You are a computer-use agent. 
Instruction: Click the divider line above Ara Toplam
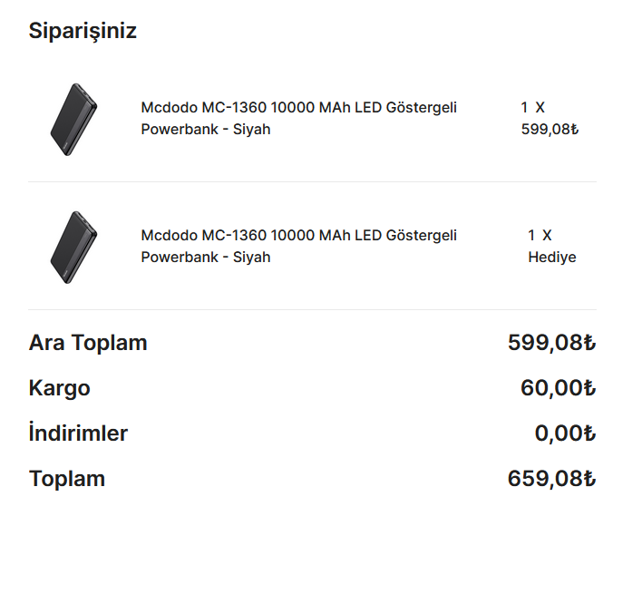(x=312, y=310)
